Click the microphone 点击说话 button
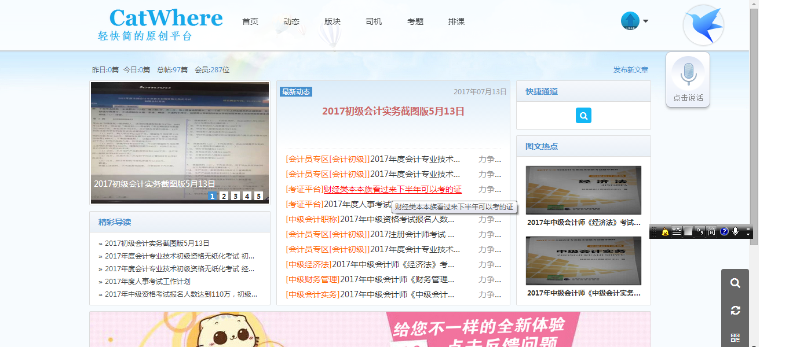This screenshot has height=347, width=811. click(688, 80)
